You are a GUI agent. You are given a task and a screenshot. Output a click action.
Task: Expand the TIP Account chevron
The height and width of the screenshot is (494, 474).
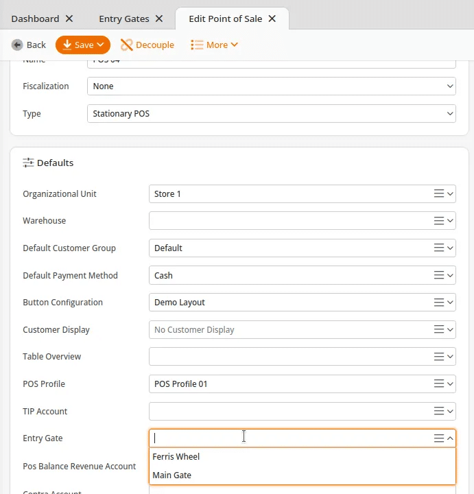pyautogui.click(x=450, y=411)
